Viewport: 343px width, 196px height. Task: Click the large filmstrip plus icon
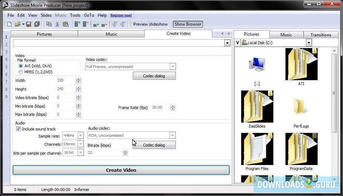[77, 24]
